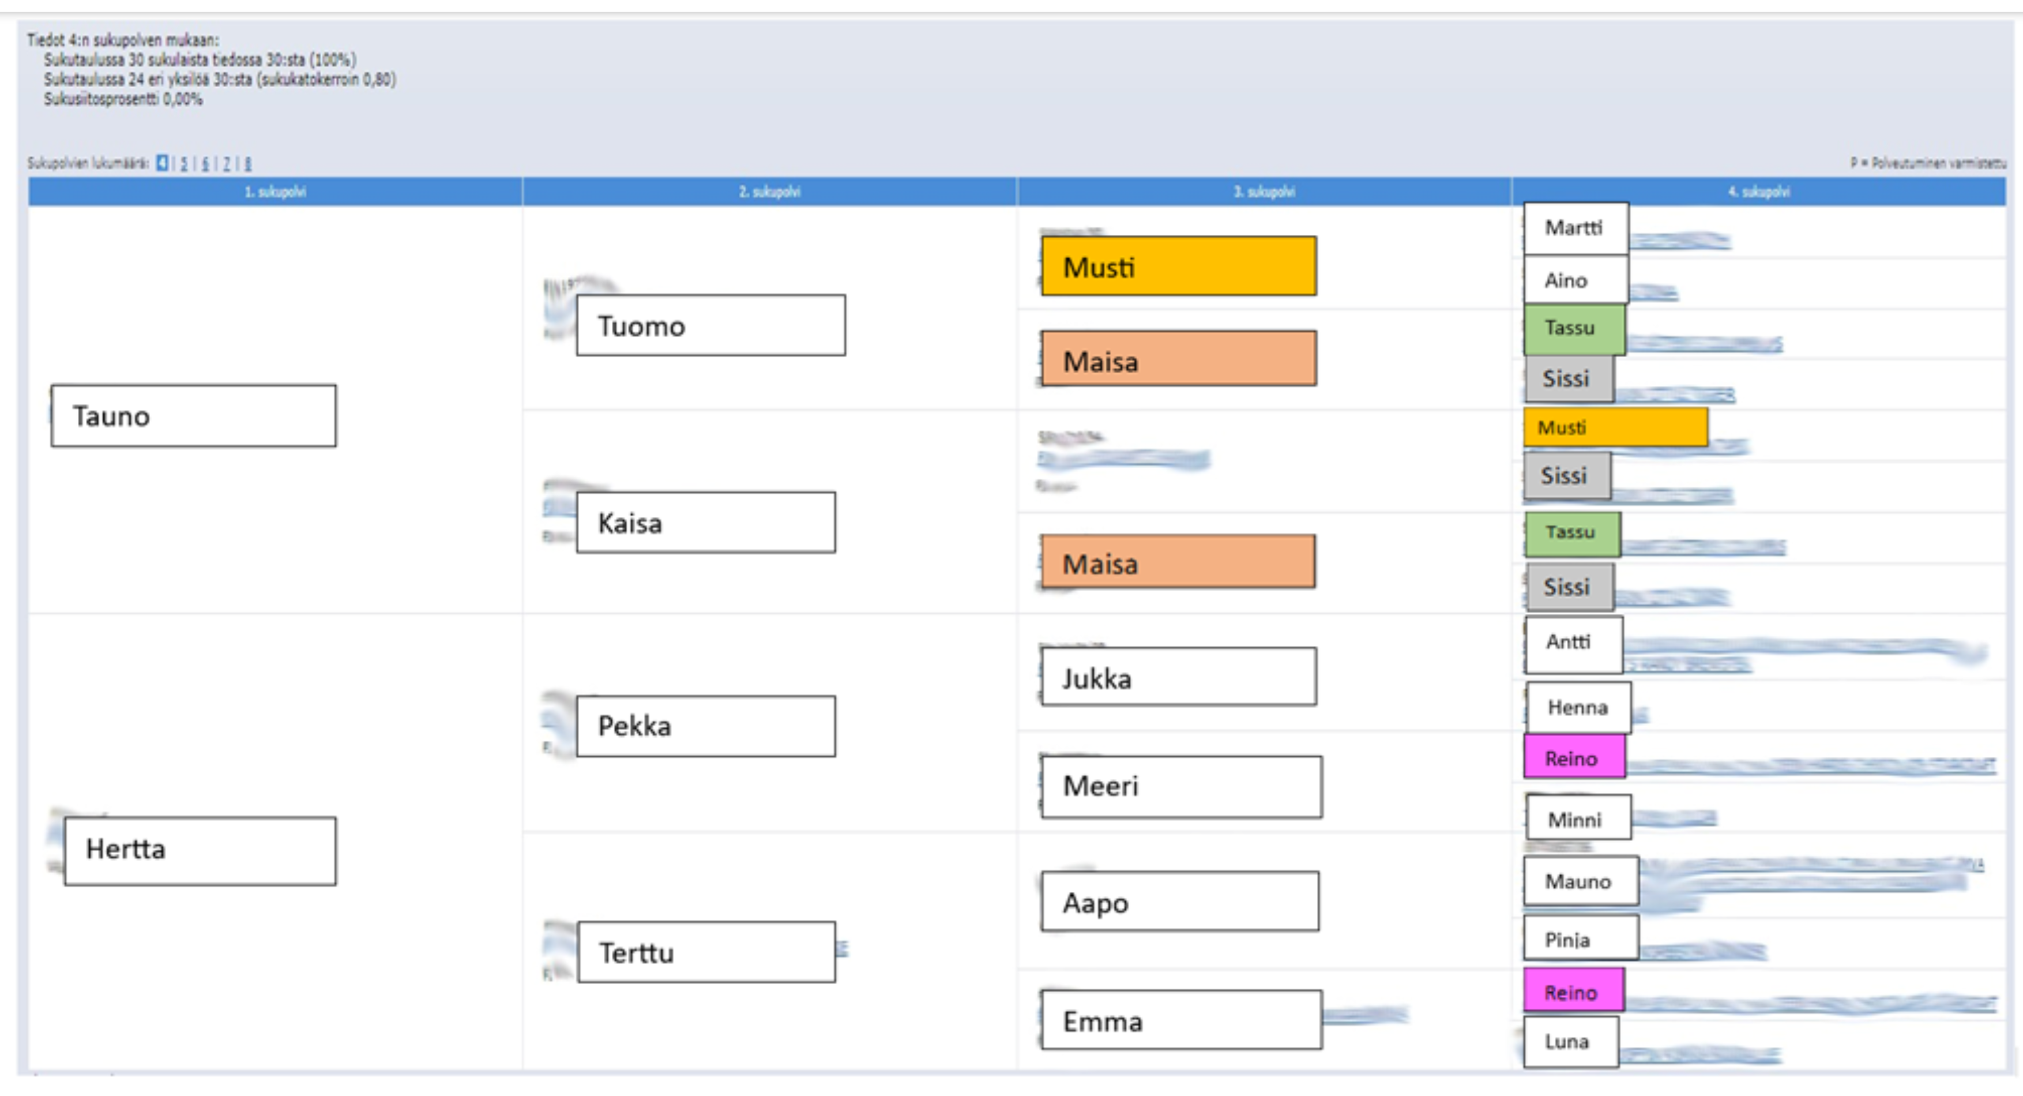Open the Hertta pedigree box

tap(200, 850)
